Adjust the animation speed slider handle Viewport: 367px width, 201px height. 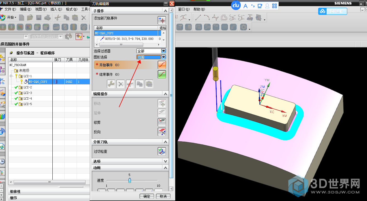(130, 180)
